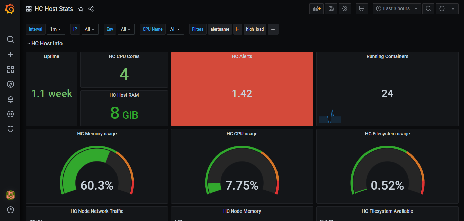The image size is (464, 221).
Task: Open the Last 3 hours time picker
Action: [396, 9]
